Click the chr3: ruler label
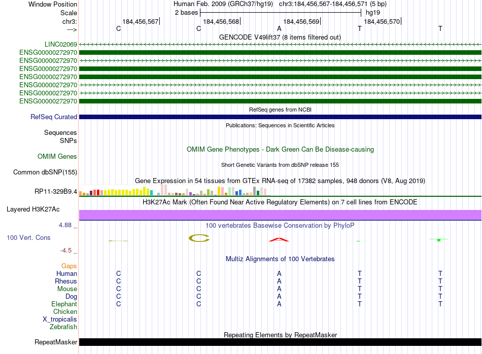Image resolution: width=482 pixels, height=354 pixels. [x=70, y=21]
